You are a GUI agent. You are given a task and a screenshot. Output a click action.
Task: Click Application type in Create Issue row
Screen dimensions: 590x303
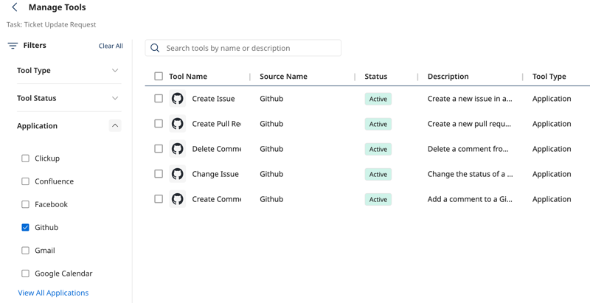(552, 99)
